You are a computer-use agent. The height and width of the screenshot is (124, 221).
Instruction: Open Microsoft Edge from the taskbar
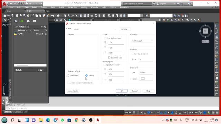[48, 120]
